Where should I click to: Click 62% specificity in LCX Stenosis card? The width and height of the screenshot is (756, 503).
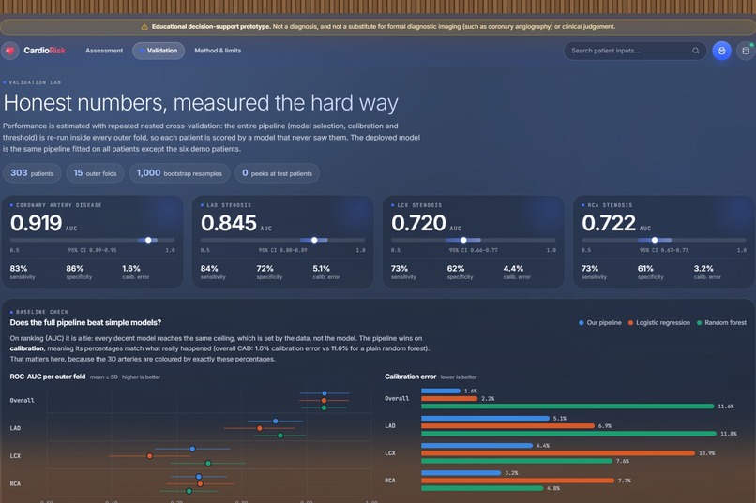460,272
